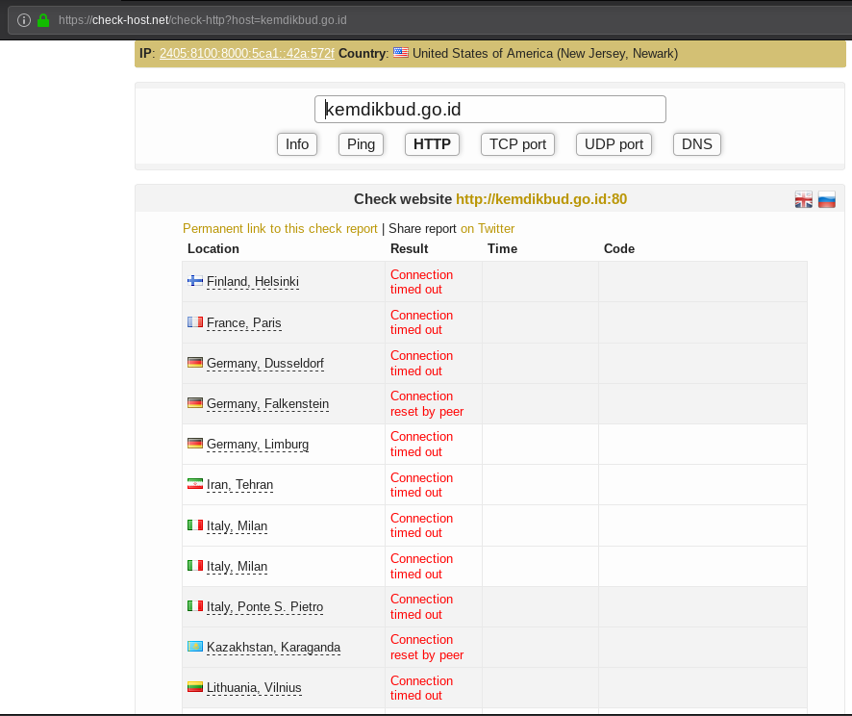Click the Iran, Tehran location
The height and width of the screenshot is (716, 852).
[239, 484]
